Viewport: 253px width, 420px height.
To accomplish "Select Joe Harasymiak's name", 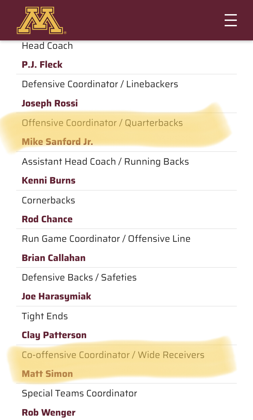I will pos(57,296).
